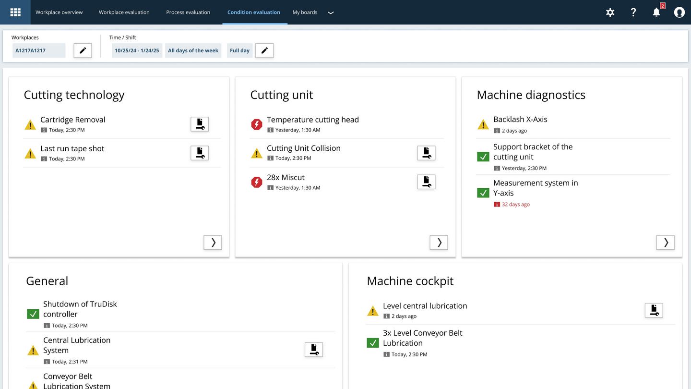Click the green check for Support bracket
The width and height of the screenshot is (691, 389).
pos(483,157)
